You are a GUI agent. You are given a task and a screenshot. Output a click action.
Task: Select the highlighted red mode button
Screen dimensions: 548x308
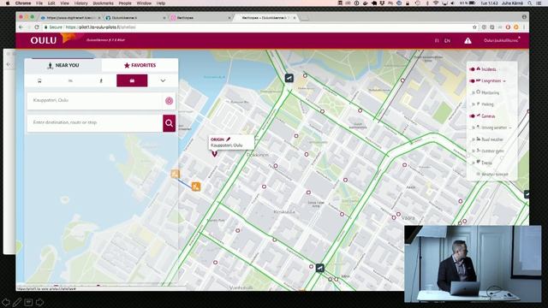[x=132, y=80]
